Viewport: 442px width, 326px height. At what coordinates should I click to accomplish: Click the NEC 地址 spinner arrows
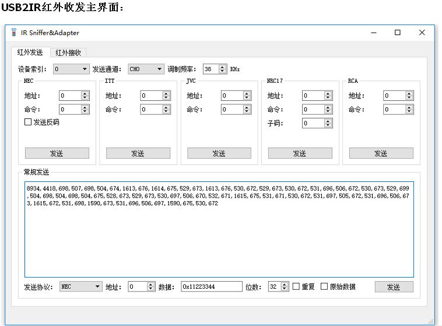pyautogui.click(x=85, y=96)
